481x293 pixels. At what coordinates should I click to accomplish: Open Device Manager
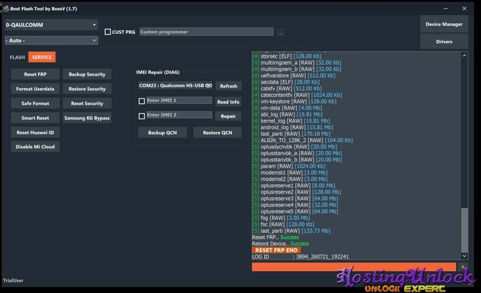444,24
